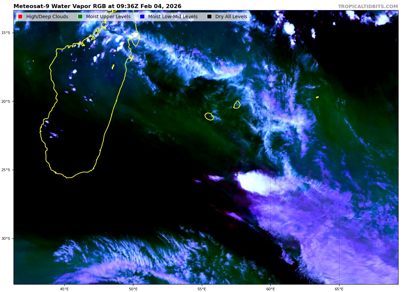Click the red High/Deep Clouds legend swatch
This screenshot has height=292, width=405.
pyautogui.click(x=20, y=17)
